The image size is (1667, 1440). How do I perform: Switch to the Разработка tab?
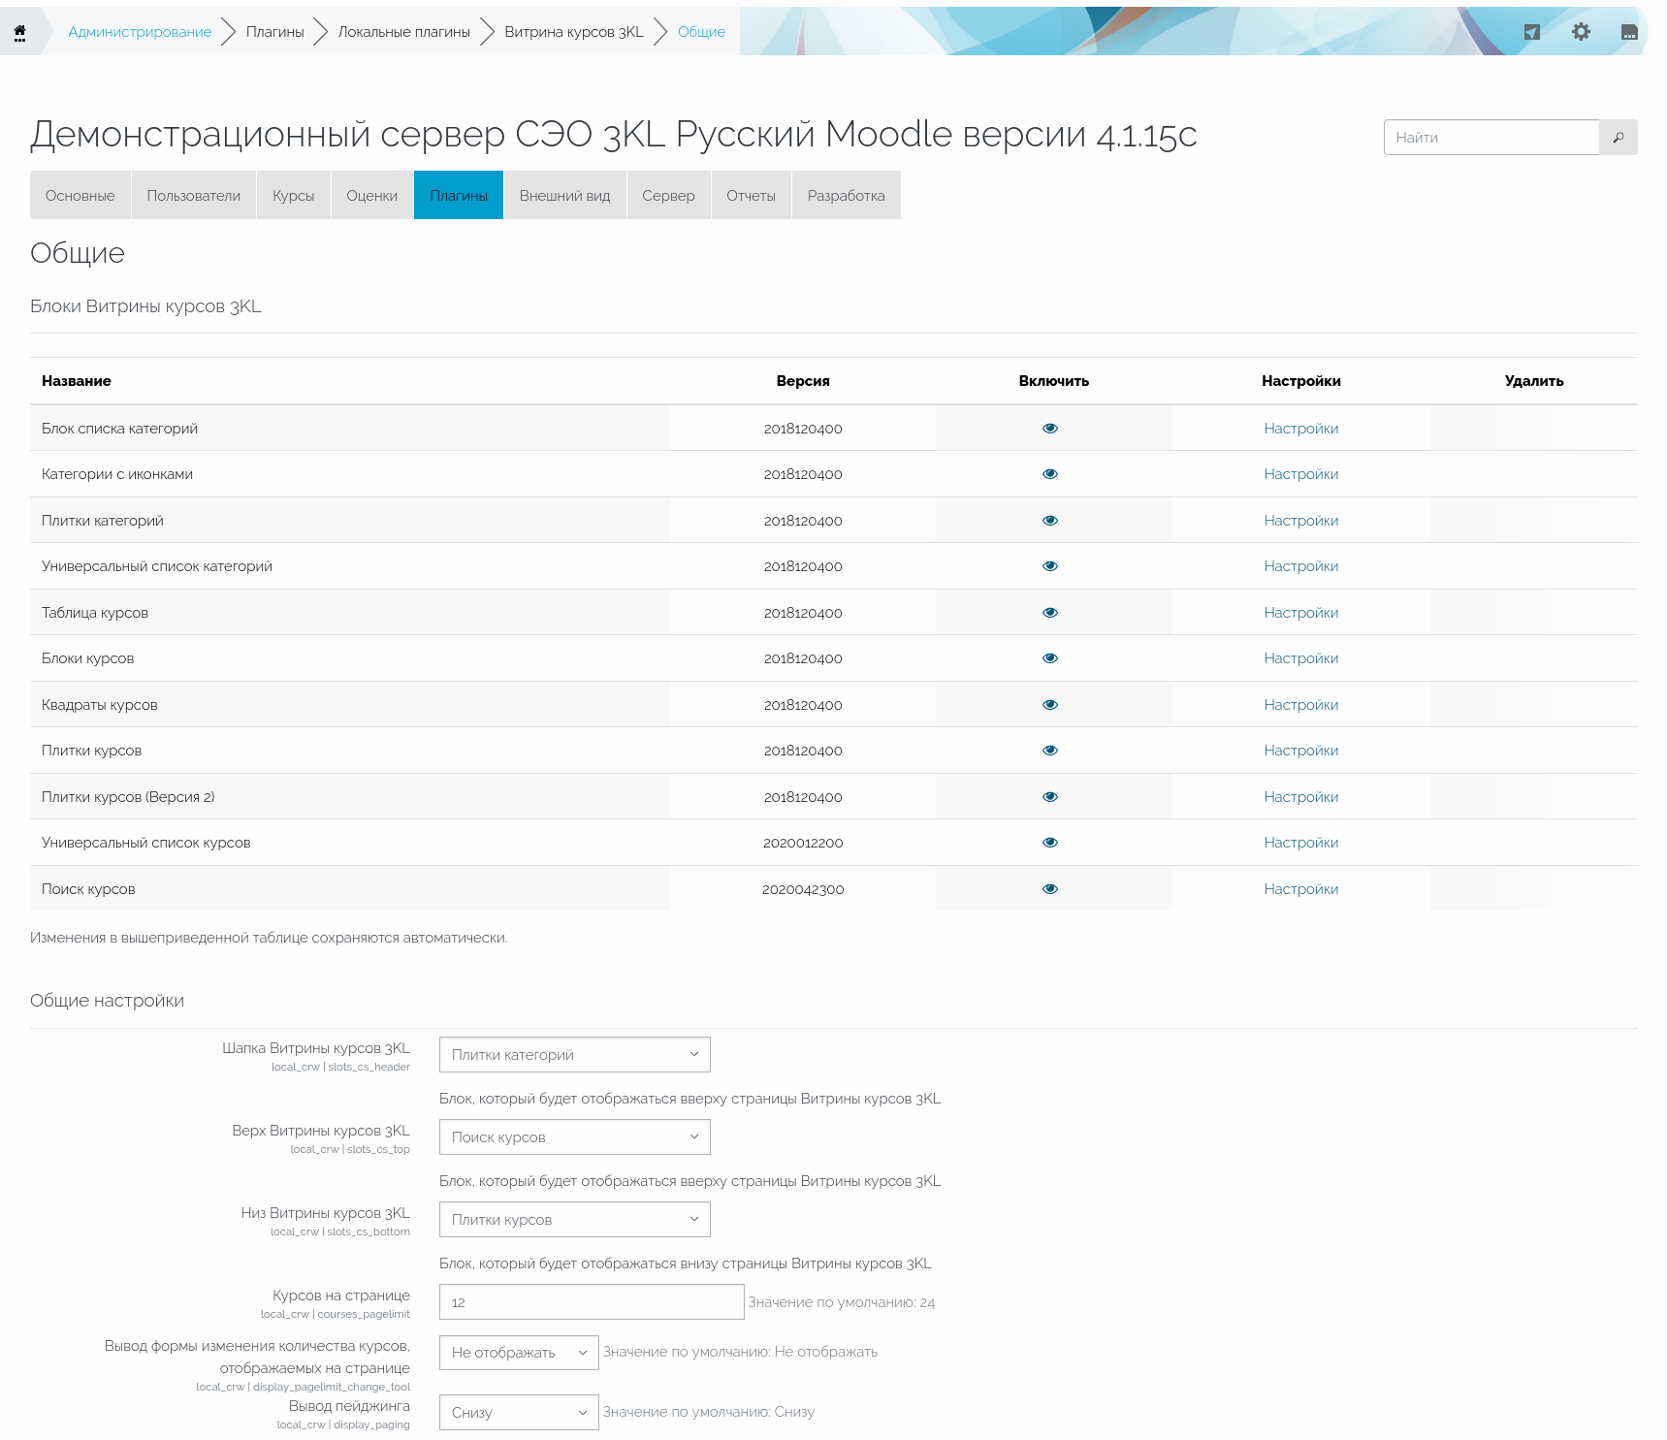tap(847, 195)
